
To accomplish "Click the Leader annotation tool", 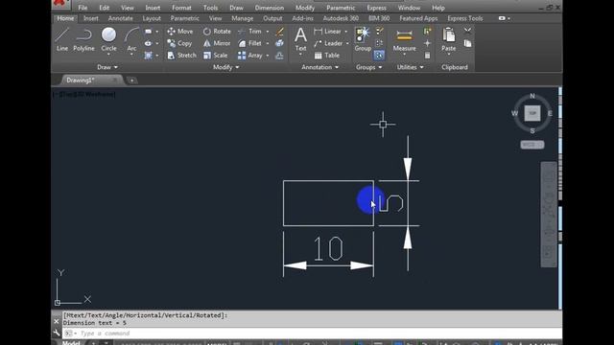I will [x=328, y=43].
